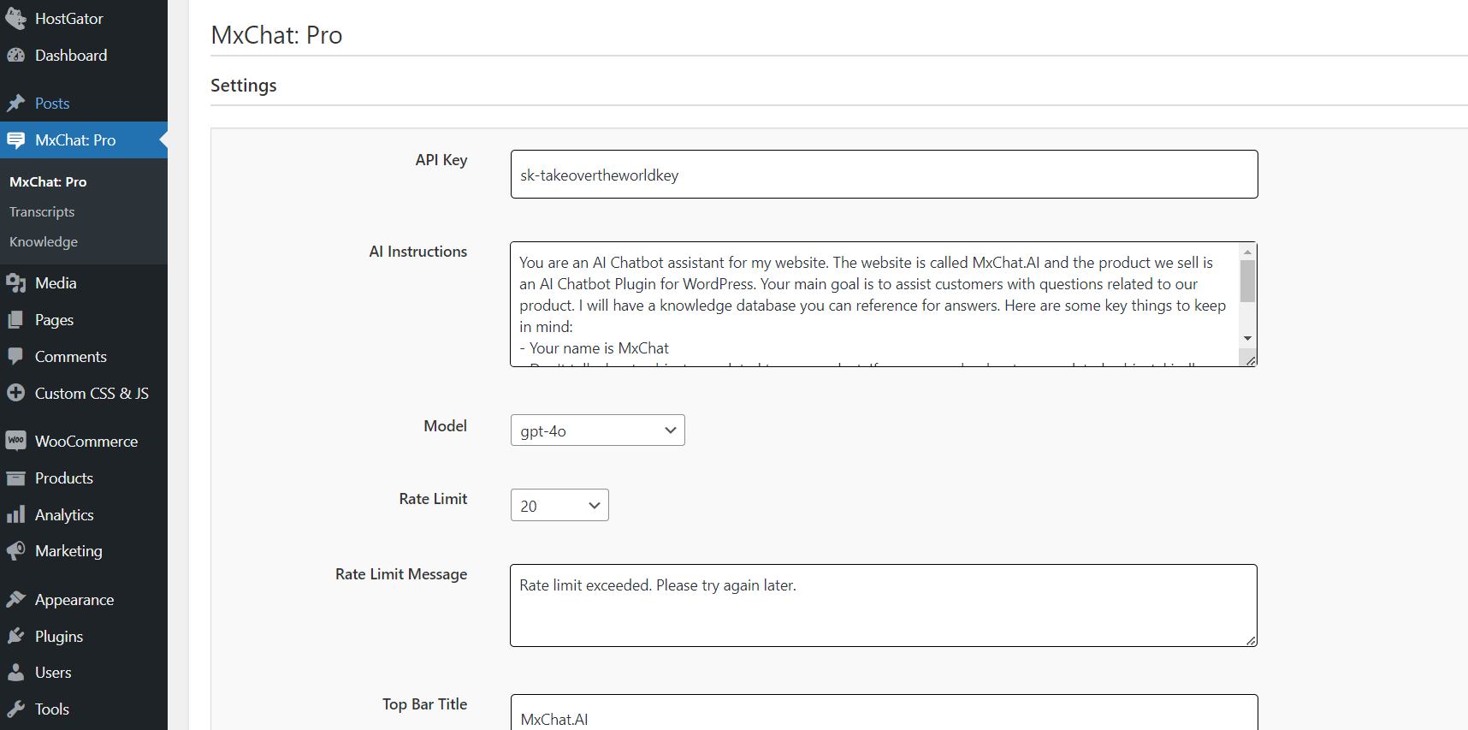1468x730 pixels.
Task: Click the Tools wrench icon
Action: click(16, 709)
